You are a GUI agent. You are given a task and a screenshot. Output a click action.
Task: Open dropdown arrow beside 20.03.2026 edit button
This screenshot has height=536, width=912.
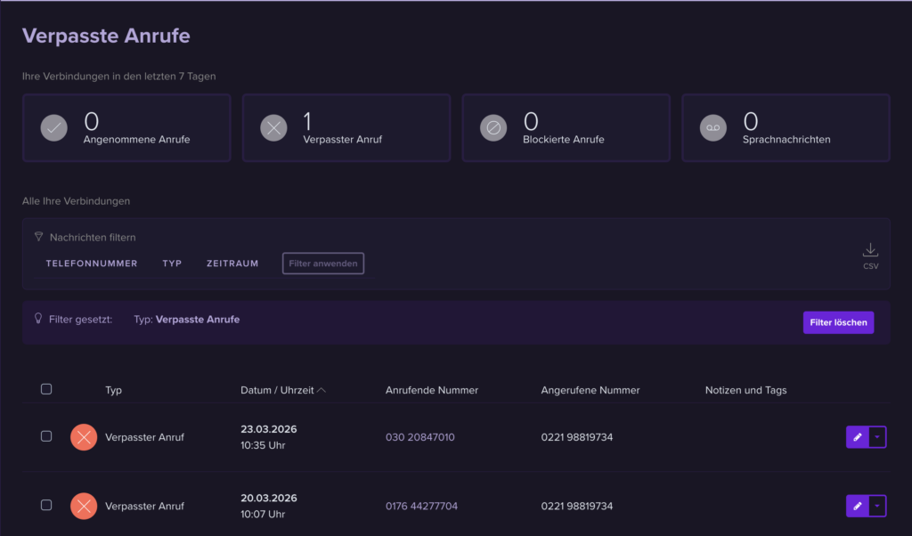click(877, 506)
